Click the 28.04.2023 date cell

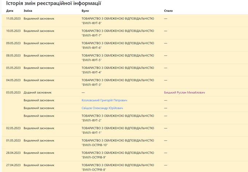13,153
